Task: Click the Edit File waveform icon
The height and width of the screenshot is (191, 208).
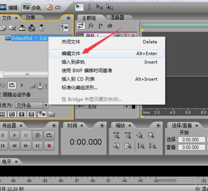Action: [x=22, y=28]
